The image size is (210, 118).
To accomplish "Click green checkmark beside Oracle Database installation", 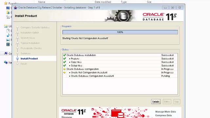I will tap(64, 55).
